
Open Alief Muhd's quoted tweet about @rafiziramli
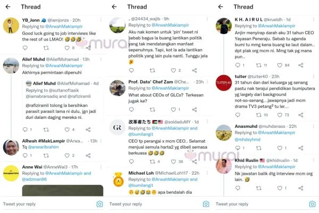63,100
